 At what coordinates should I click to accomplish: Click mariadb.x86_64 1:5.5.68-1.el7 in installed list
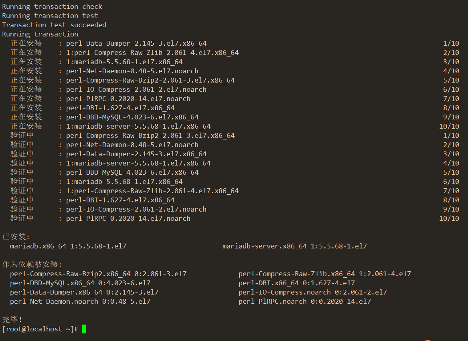click(68, 246)
